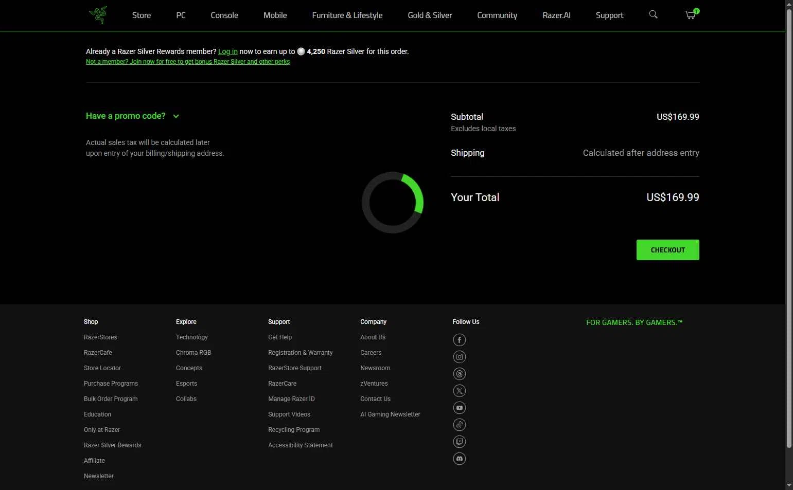Open the Support nav menu
This screenshot has height=490, width=793.
point(609,15)
